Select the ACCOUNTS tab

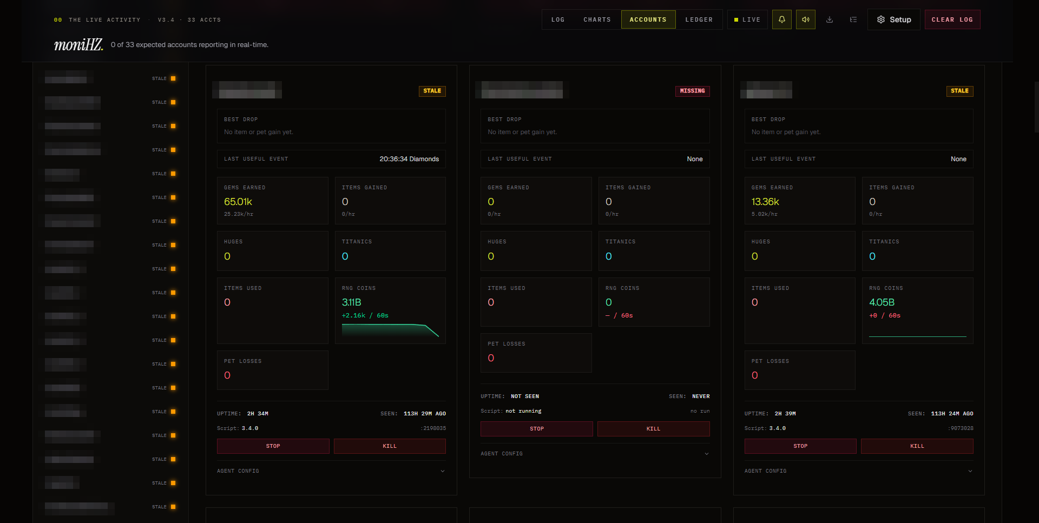(648, 19)
